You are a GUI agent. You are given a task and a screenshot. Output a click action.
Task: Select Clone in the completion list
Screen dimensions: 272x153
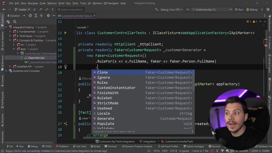pyautogui.click(x=143, y=72)
